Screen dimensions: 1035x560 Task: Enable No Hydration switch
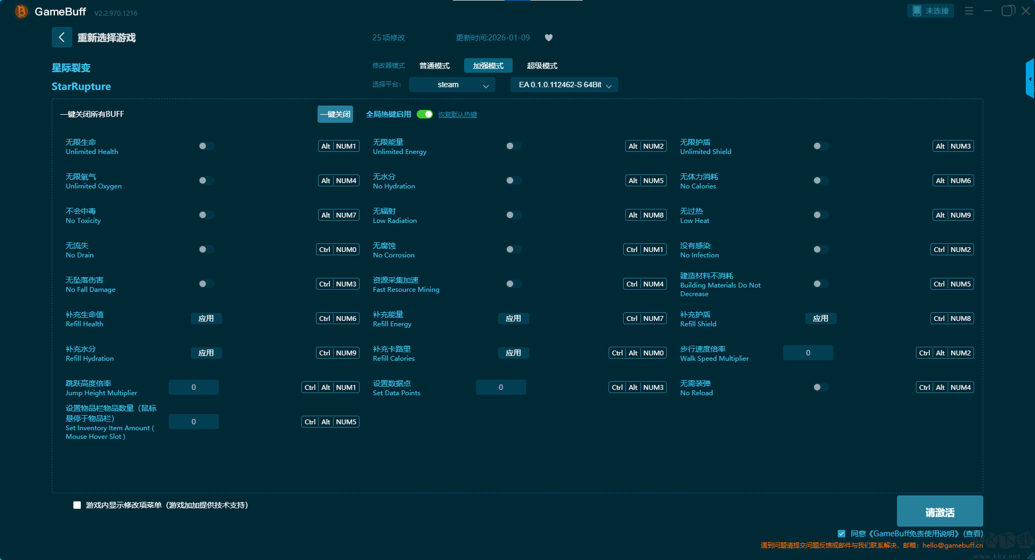pos(513,180)
